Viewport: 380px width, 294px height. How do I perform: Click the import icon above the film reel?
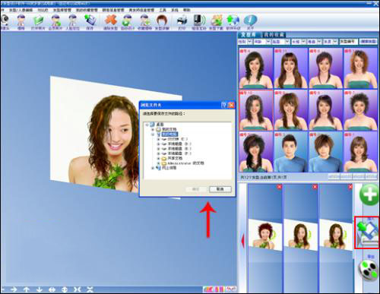pos(367,233)
